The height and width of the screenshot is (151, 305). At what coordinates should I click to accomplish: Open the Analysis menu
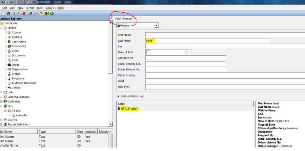tap(50, 8)
